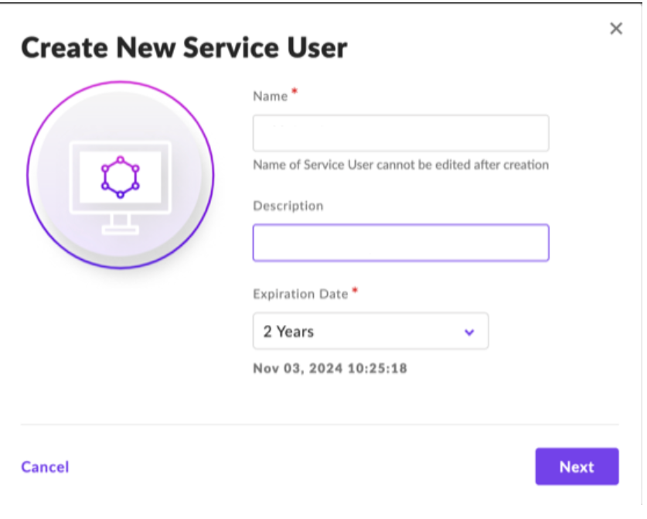Open the Expiration Date dropdown

coord(370,331)
